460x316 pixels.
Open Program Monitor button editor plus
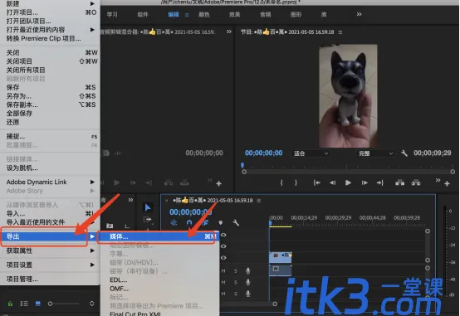click(x=447, y=184)
